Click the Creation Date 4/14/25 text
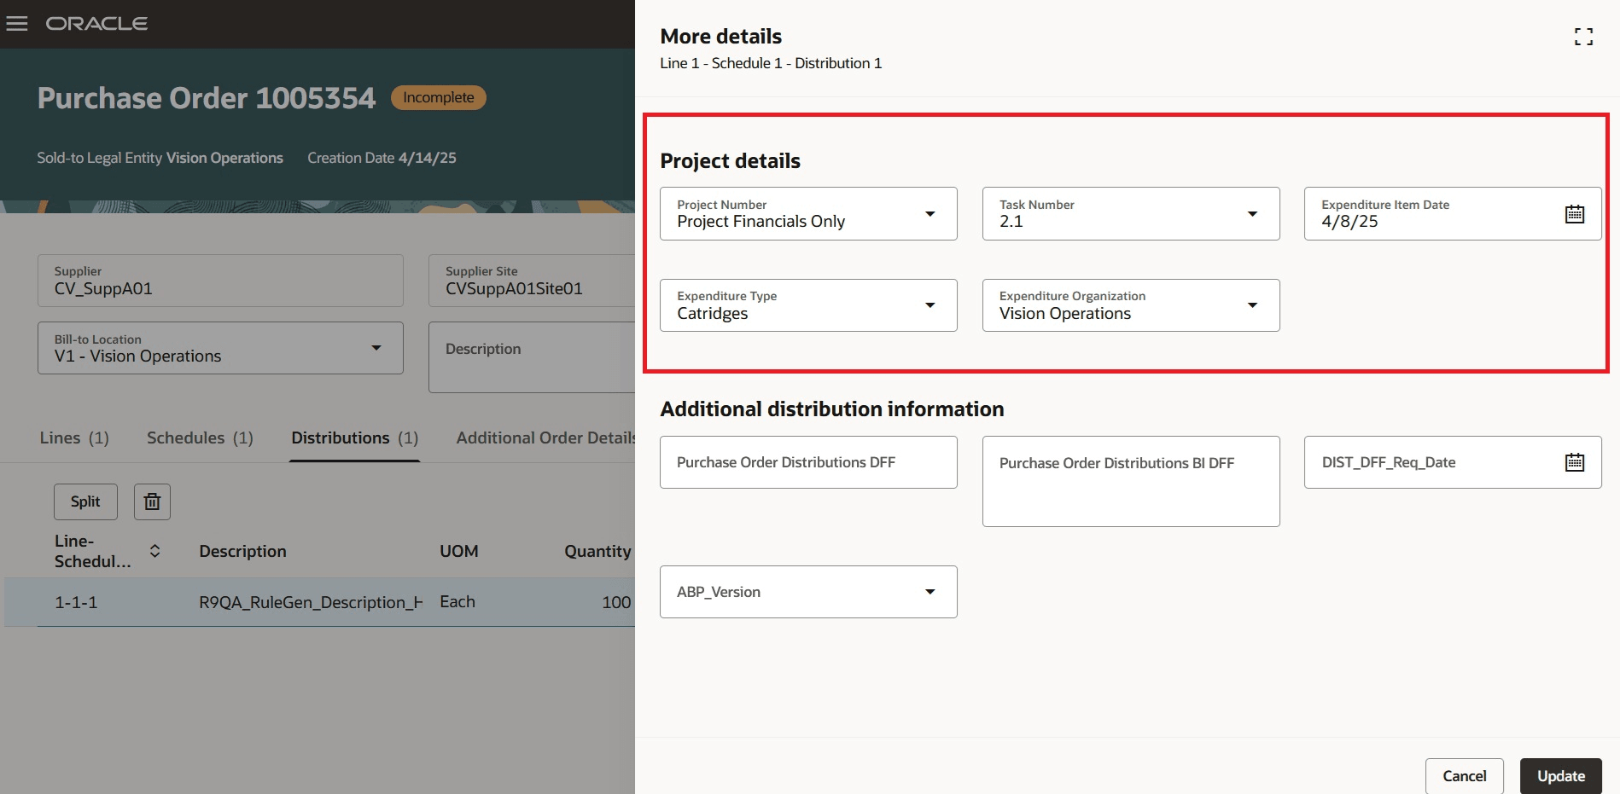 pos(382,158)
